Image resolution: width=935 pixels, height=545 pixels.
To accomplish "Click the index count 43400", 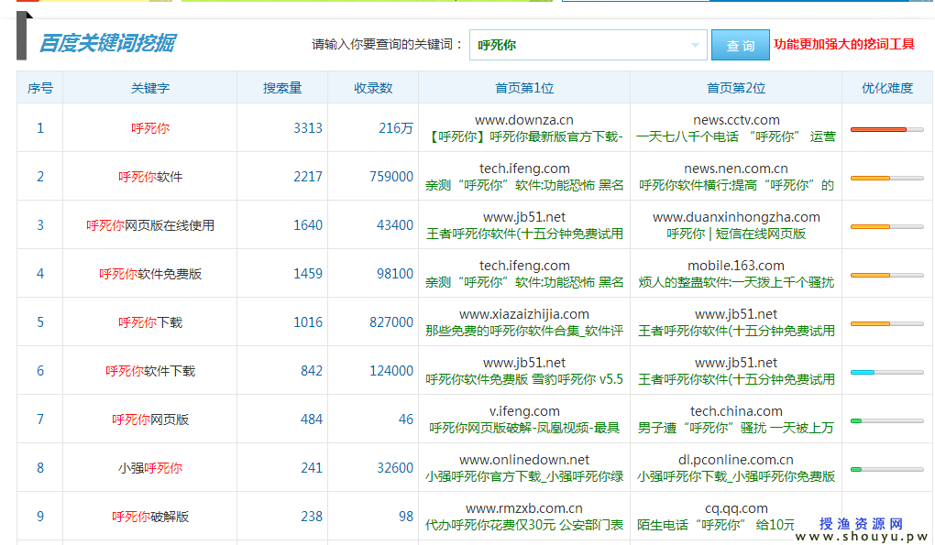I will click(x=395, y=225).
